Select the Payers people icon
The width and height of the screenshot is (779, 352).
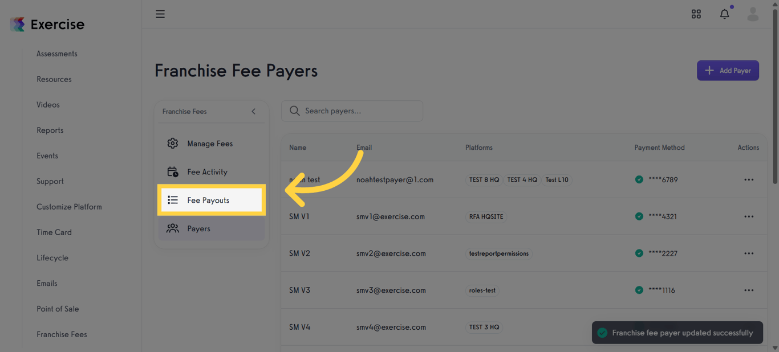[173, 228]
